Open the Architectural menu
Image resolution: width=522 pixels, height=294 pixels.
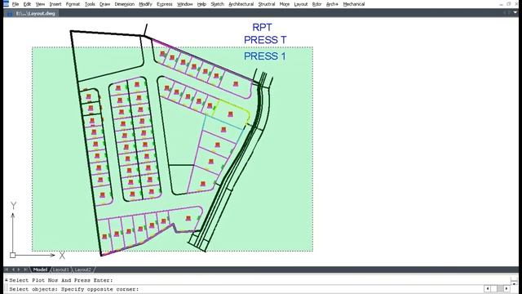click(x=241, y=4)
